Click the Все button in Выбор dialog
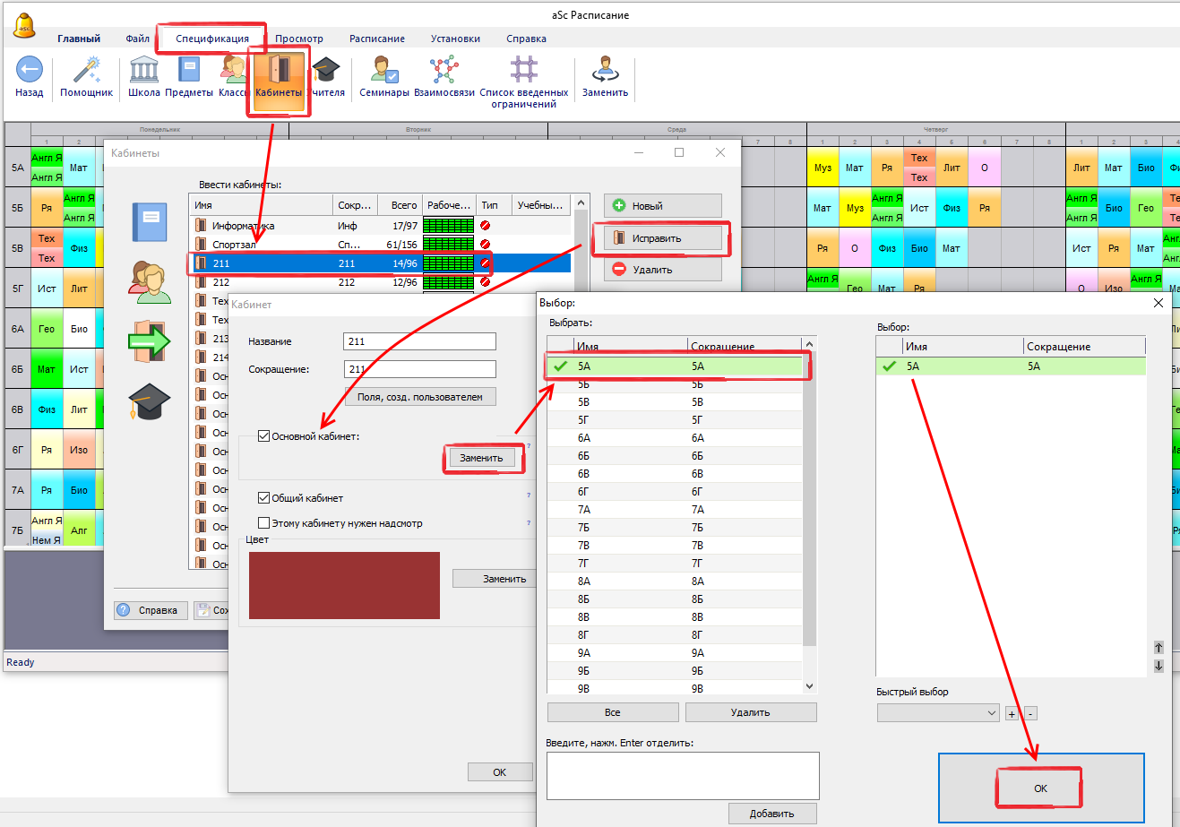The height and width of the screenshot is (827, 1180). pyautogui.click(x=613, y=712)
